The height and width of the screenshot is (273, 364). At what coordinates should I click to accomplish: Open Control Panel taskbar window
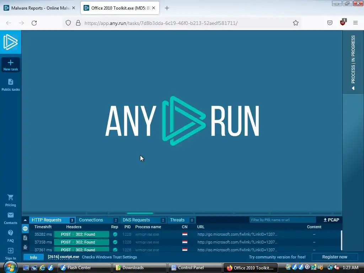[x=195, y=268]
